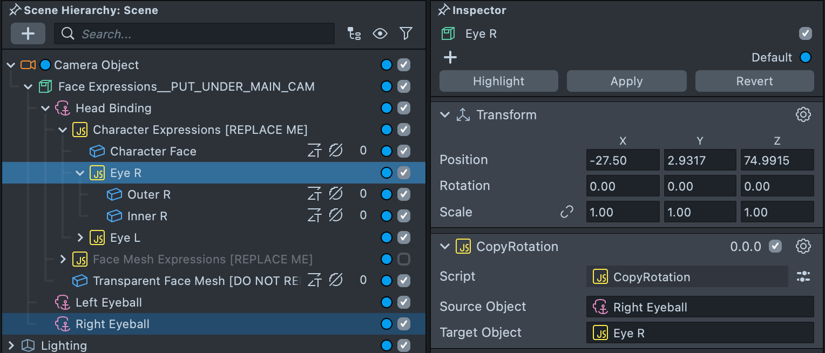The height and width of the screenshot is (353, 825).
Task: Click the Default layer blue color dot
Action: 806,57
